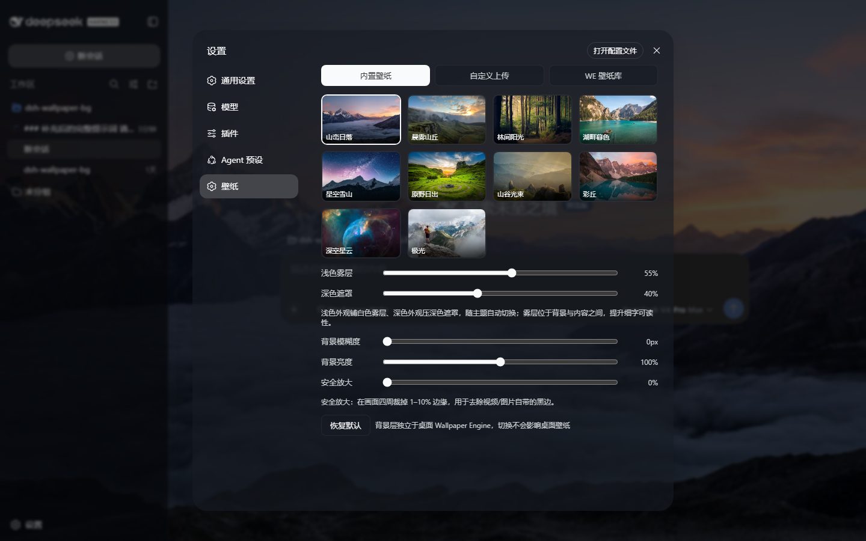Click the 背景模糊度 label

pyautogui.click(x=340, y=341)
